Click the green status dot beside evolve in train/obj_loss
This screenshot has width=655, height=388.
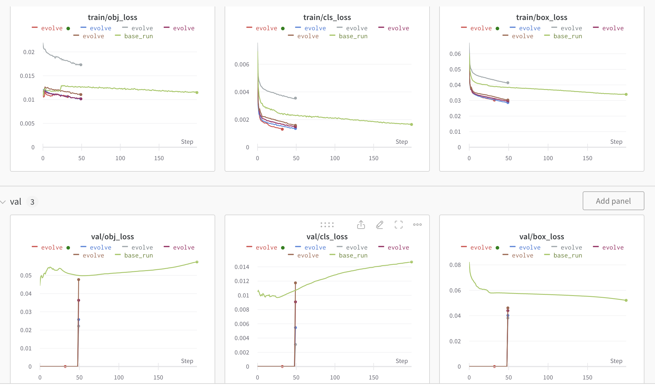pyautogui.click(x=68, y=28)
